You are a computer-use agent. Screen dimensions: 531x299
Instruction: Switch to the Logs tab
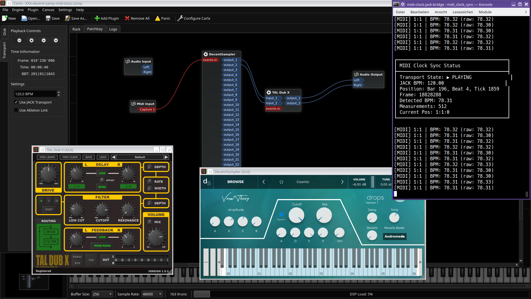click(x=113, y=29)
